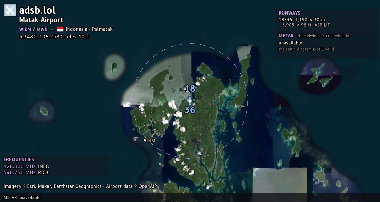Select the 18/36 runway dimensions entry
This screenshot has height=202, width=380.
(x=304, y=22)
